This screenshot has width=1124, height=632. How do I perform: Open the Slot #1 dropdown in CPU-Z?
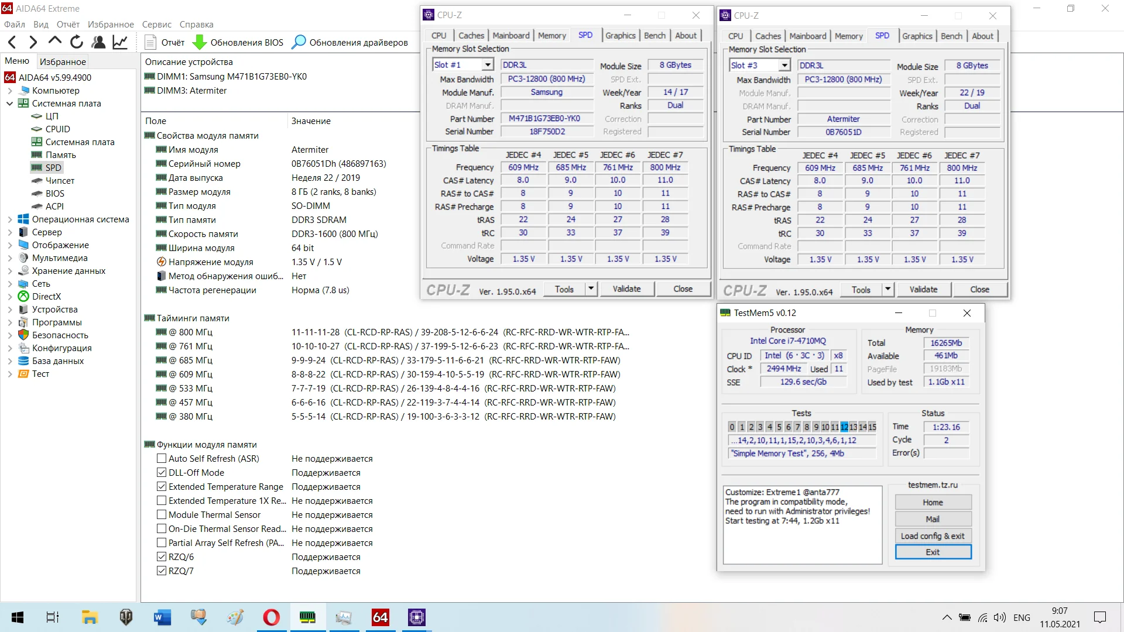[487, 65]
